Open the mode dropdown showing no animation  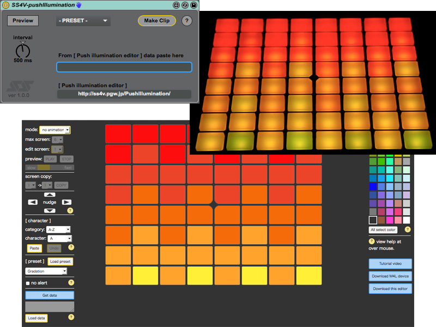(55, 130)
